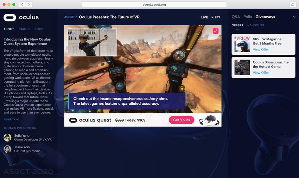Click the 'Futurist @ v.media' subtitle
This screenshot has width=299, height=178.
[x=27, y=151]
